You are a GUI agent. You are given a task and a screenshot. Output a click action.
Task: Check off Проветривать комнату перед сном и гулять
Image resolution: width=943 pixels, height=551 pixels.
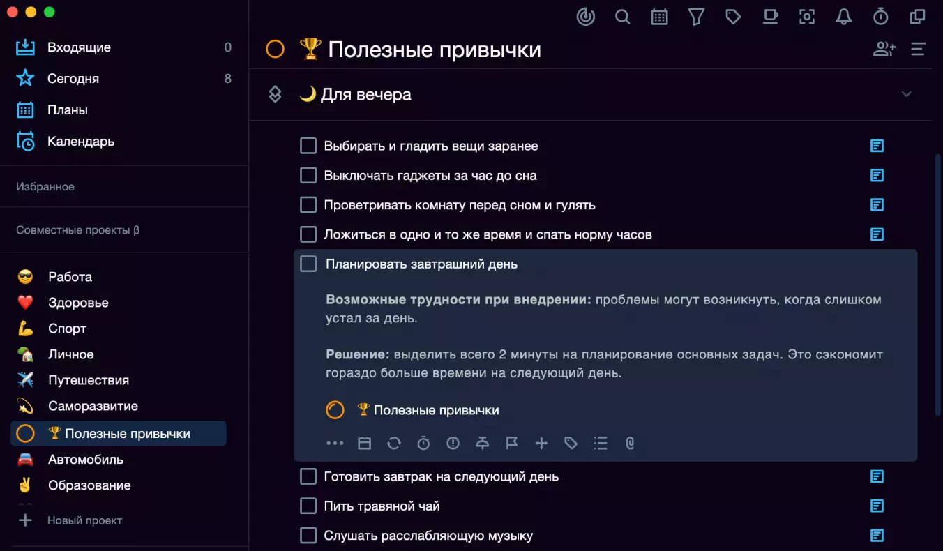tap(308, 205)
